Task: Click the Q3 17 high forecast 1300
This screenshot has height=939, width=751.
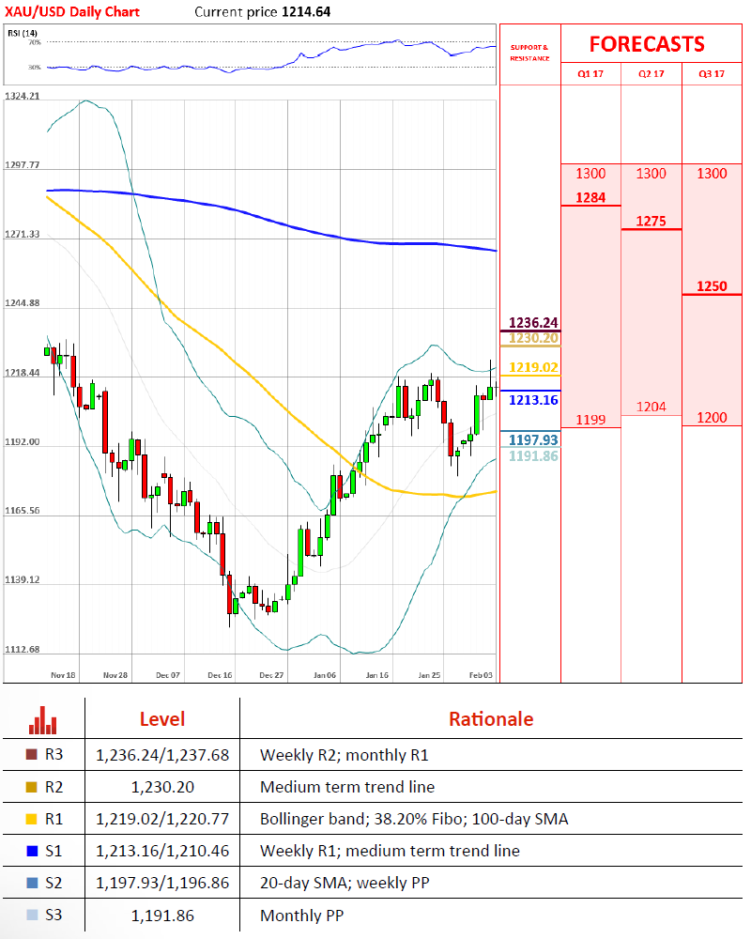Action: [712, 174]
